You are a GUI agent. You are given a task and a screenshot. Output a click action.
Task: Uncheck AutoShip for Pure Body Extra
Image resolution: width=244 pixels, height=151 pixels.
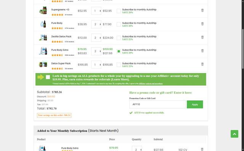pyautogui.click(x=119, y=51)
